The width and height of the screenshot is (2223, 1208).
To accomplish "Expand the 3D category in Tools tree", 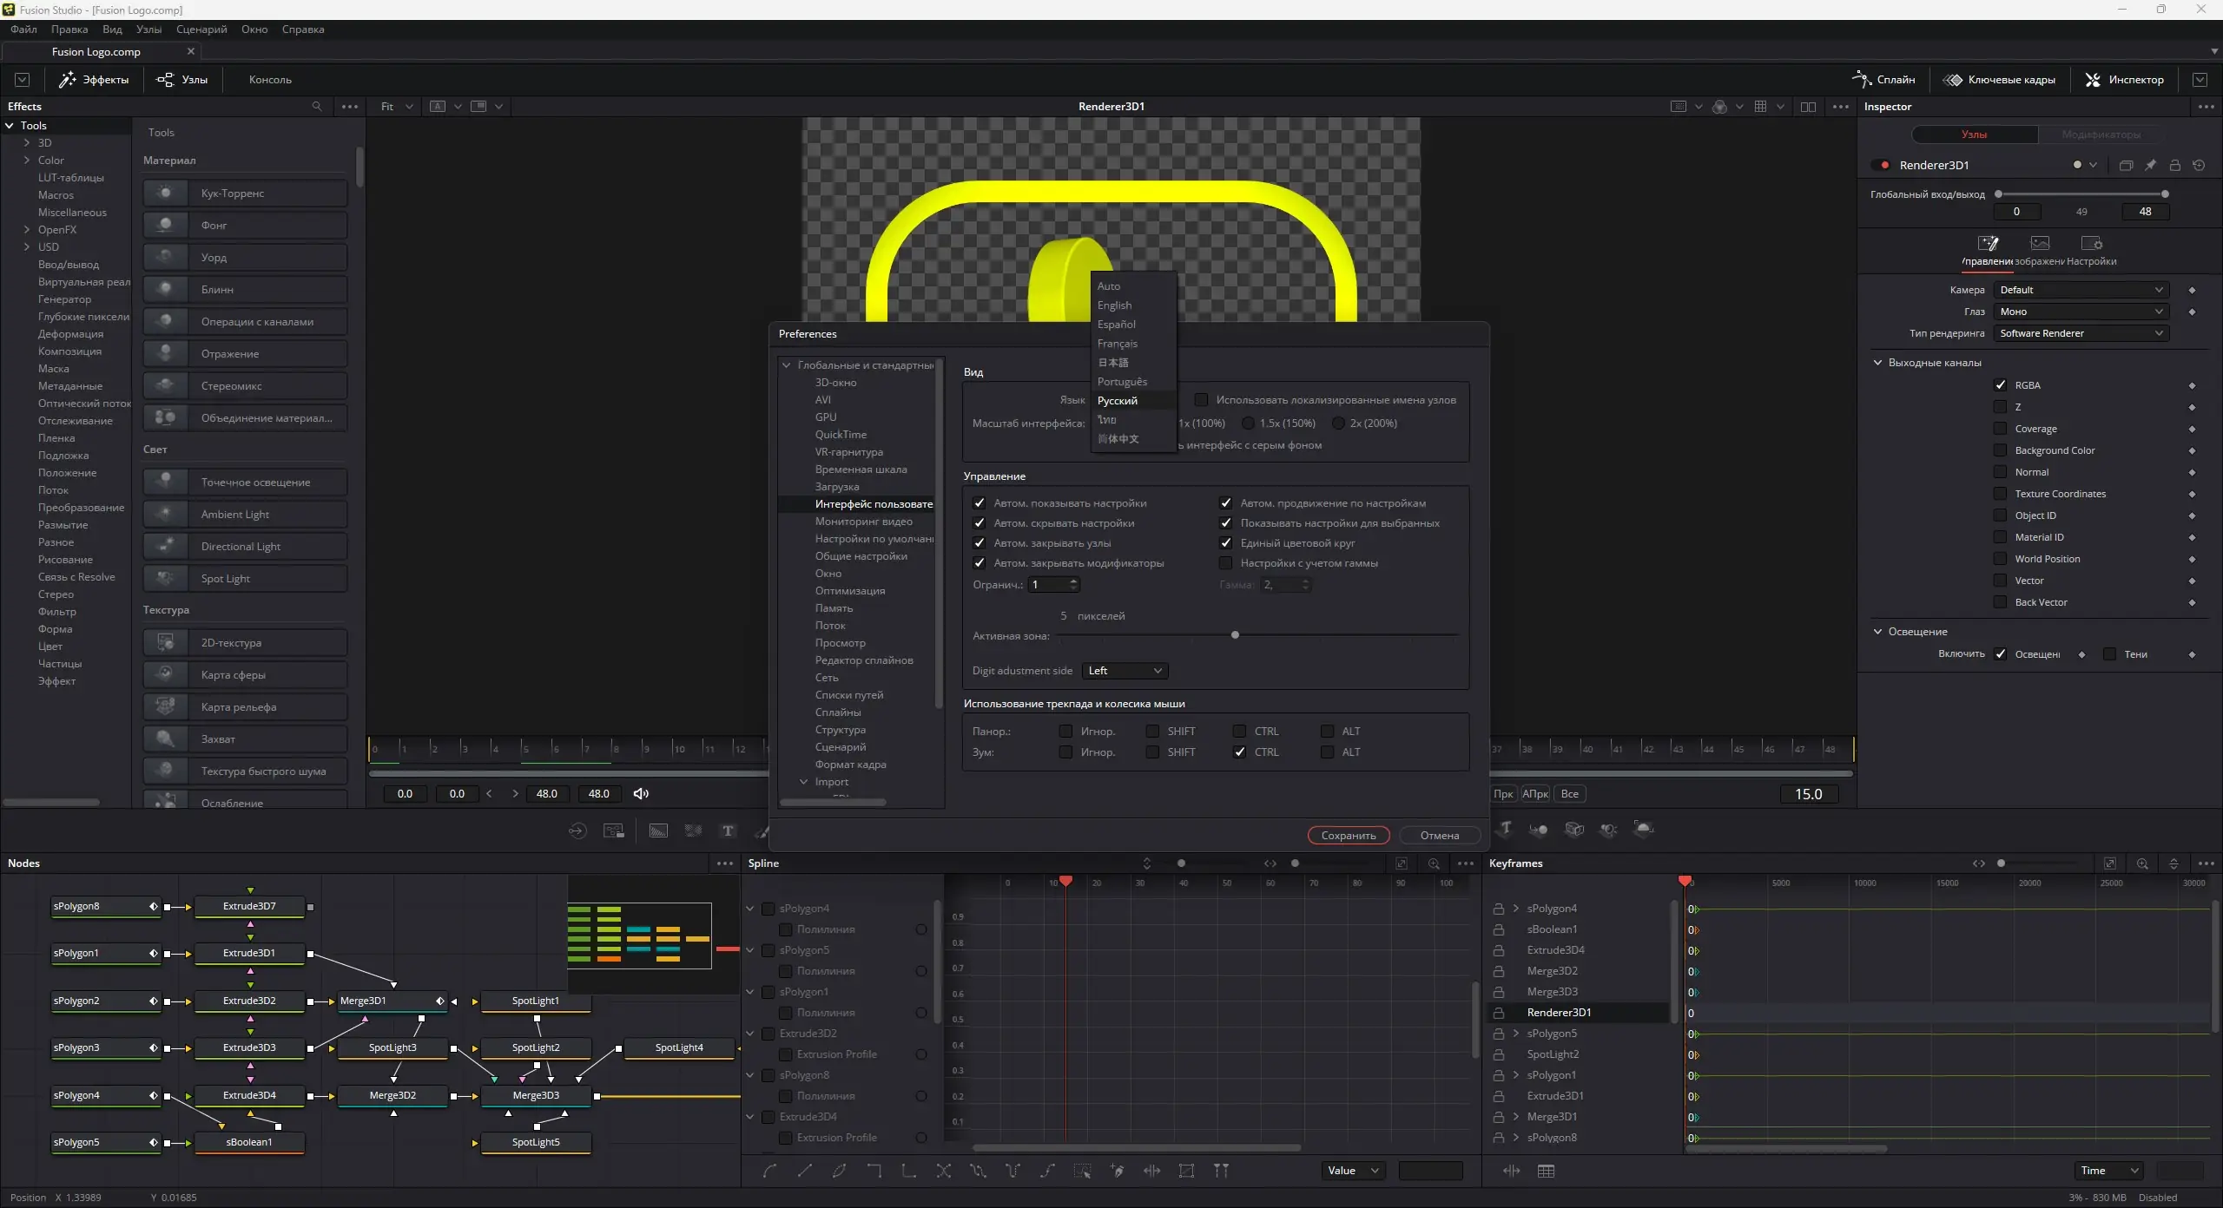I will pyautogui.click(x=26, y=143).
